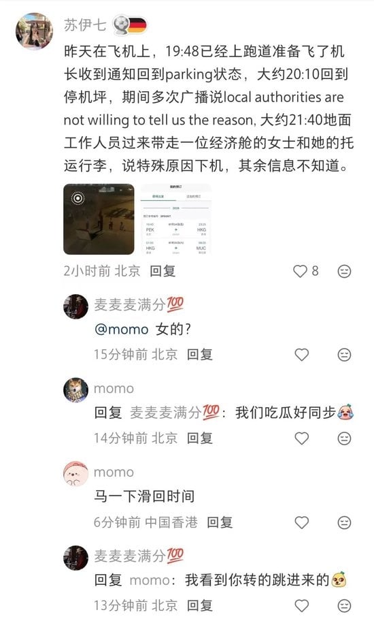The width and height of the screenshot is (374, 636).
Task: Open the airport night live photo thumbnail
Action: pyautogui.click(x=99, y=219)
